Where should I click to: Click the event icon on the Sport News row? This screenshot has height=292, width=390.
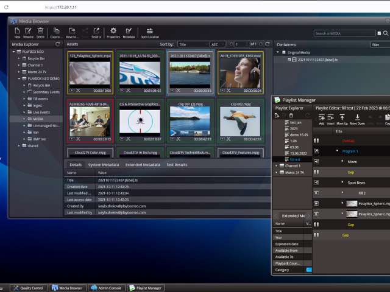point(316,182)
